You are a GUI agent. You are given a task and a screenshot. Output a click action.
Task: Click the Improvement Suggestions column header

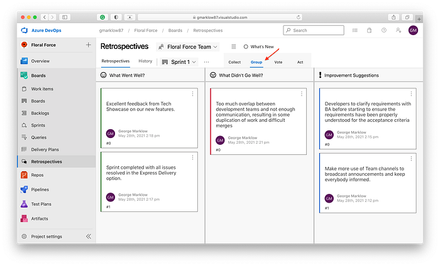369,75
